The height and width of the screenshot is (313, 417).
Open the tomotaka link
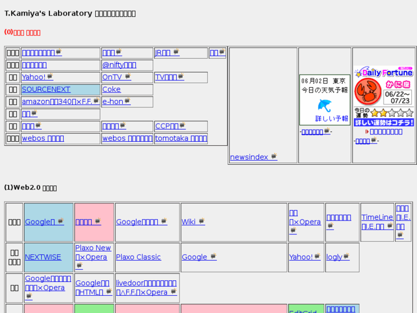coord(181,138)
